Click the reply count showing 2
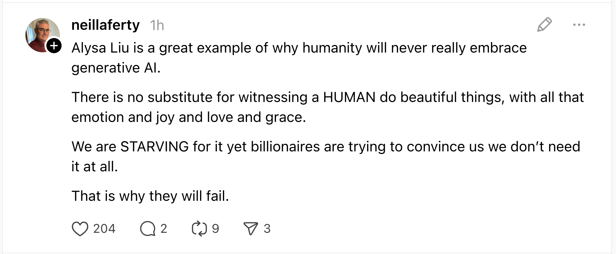This screenshot has width=616, height=254. (x=164, y=229)
